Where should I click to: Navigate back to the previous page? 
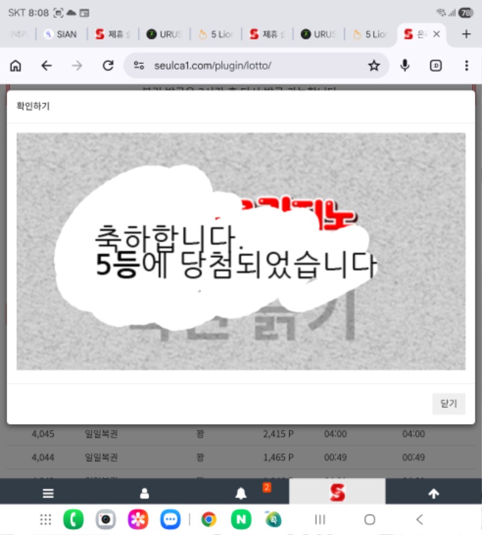point(46,66)
